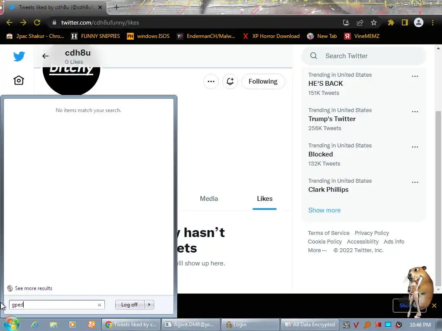The image size is (442, 331).
Task: Open profile more options ellipsis button
Action: (x=211, y=81)
